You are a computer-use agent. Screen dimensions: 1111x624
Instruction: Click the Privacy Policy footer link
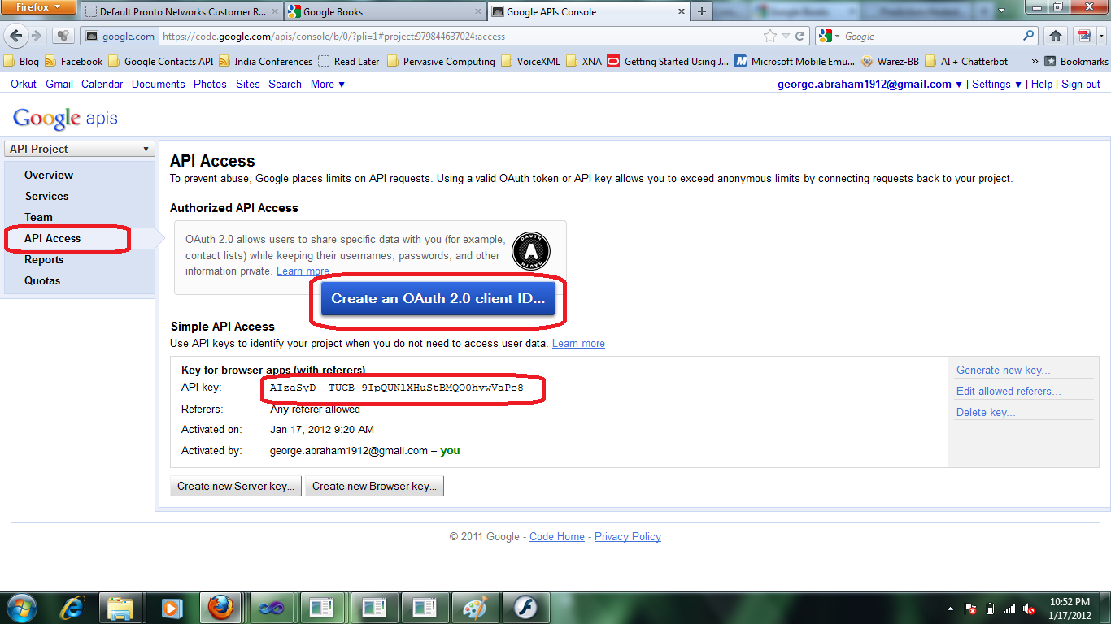(x=628, y=536)
